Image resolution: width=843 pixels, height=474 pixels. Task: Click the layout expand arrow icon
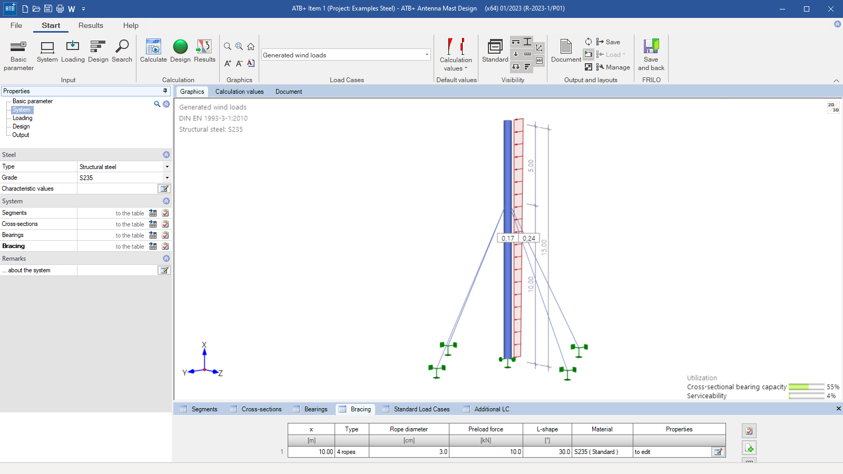pos(589,67)
